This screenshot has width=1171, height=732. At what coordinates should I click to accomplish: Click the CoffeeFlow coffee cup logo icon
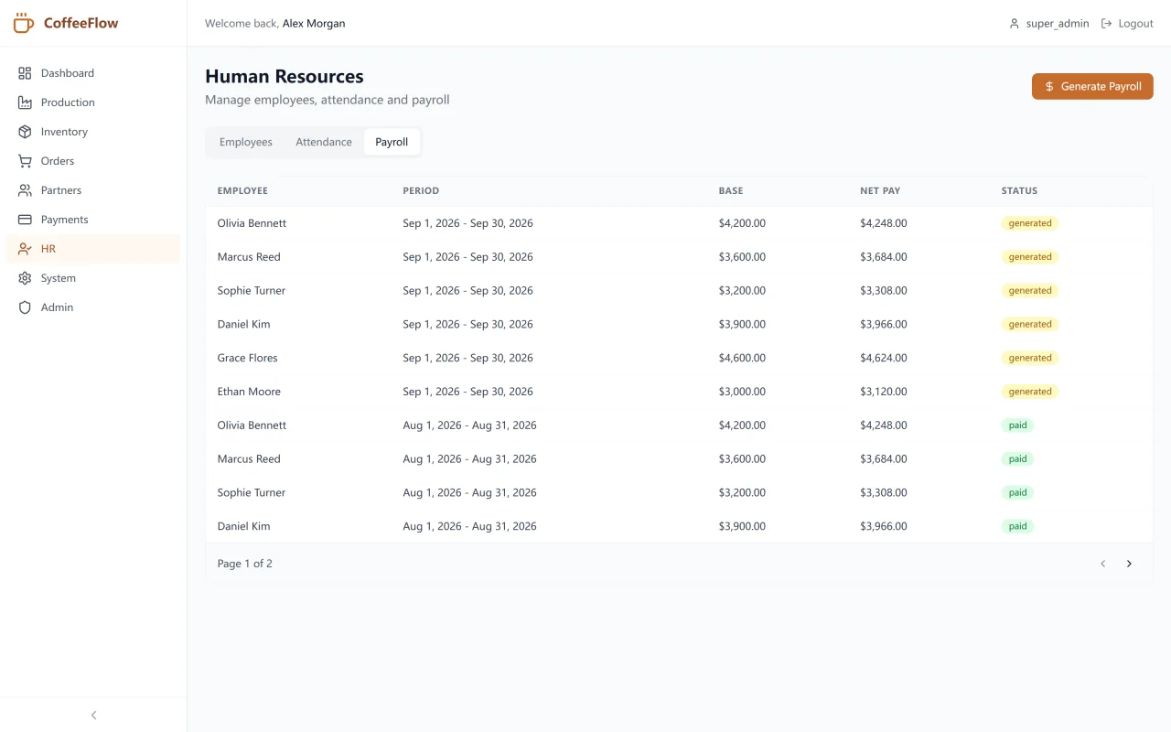tap(24, 23)
